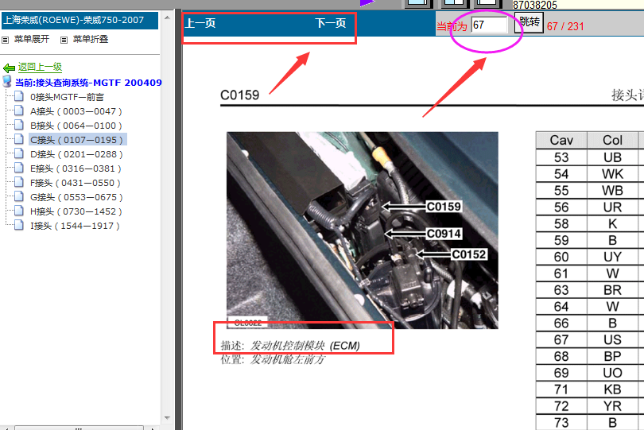Click table cell Cav 60

(x=561, y=257)
